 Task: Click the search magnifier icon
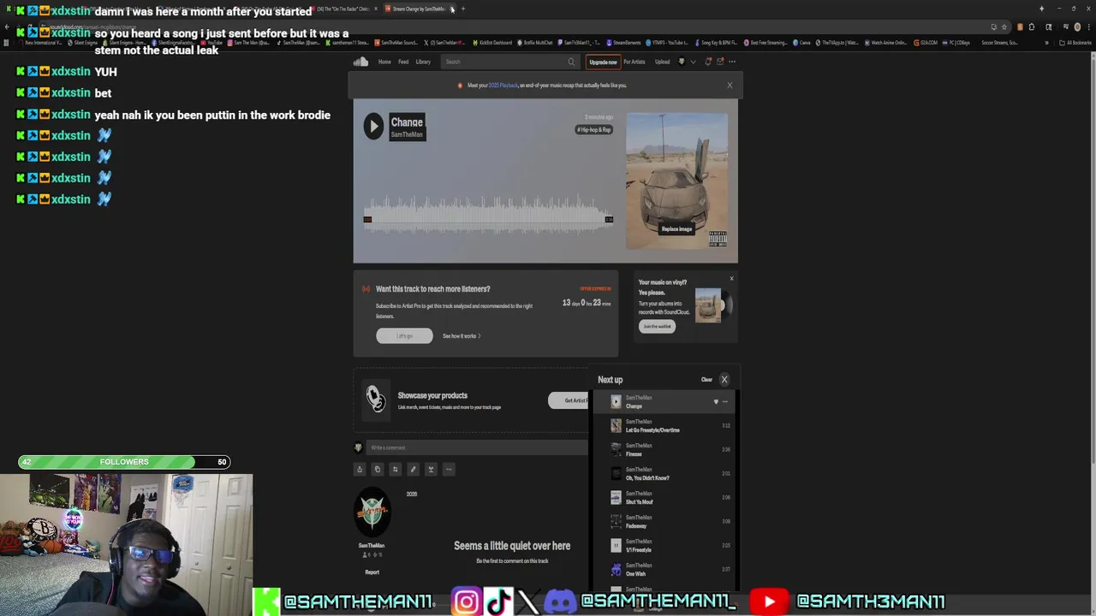tap(571, 62)
